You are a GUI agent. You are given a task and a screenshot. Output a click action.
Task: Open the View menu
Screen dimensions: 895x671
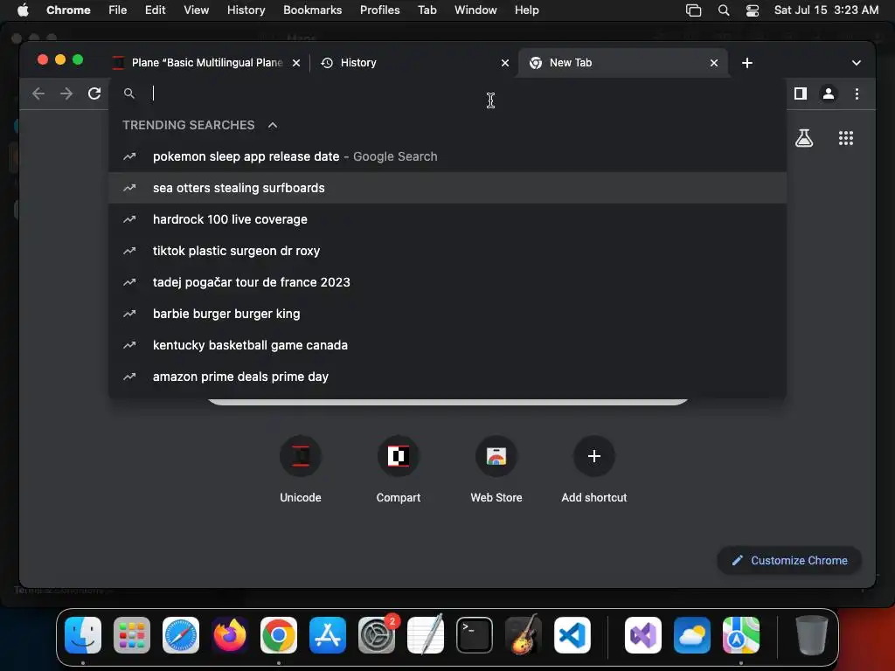(x=196, y=10)
